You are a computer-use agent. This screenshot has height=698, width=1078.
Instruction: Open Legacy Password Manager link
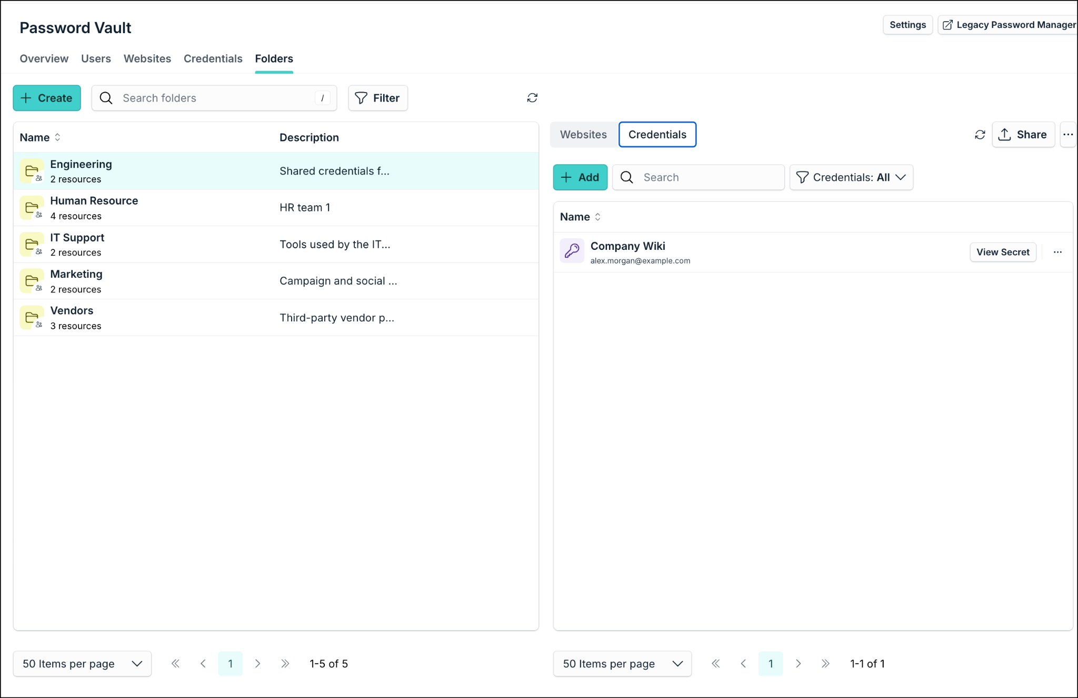pos(1008,25)
